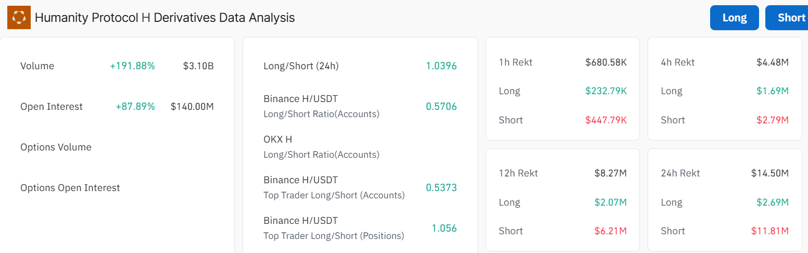This screenshot has width=808, height=253.
Task: Click the Open Interest label
Action: (52, 107)
